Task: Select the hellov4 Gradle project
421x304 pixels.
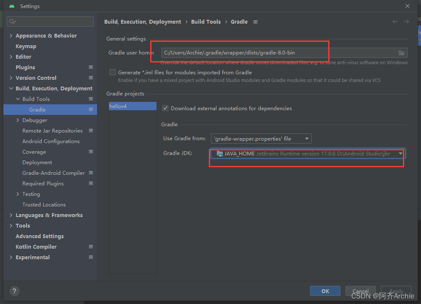Action: pyautogui.click(x=132, y=106)
